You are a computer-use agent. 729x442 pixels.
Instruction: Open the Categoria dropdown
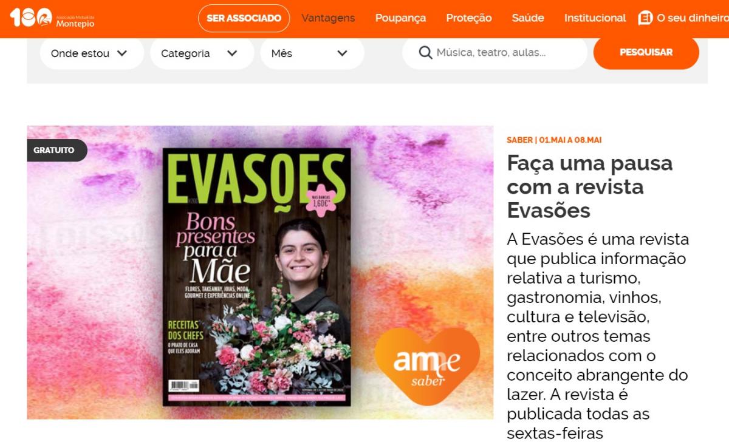point(202,53)
